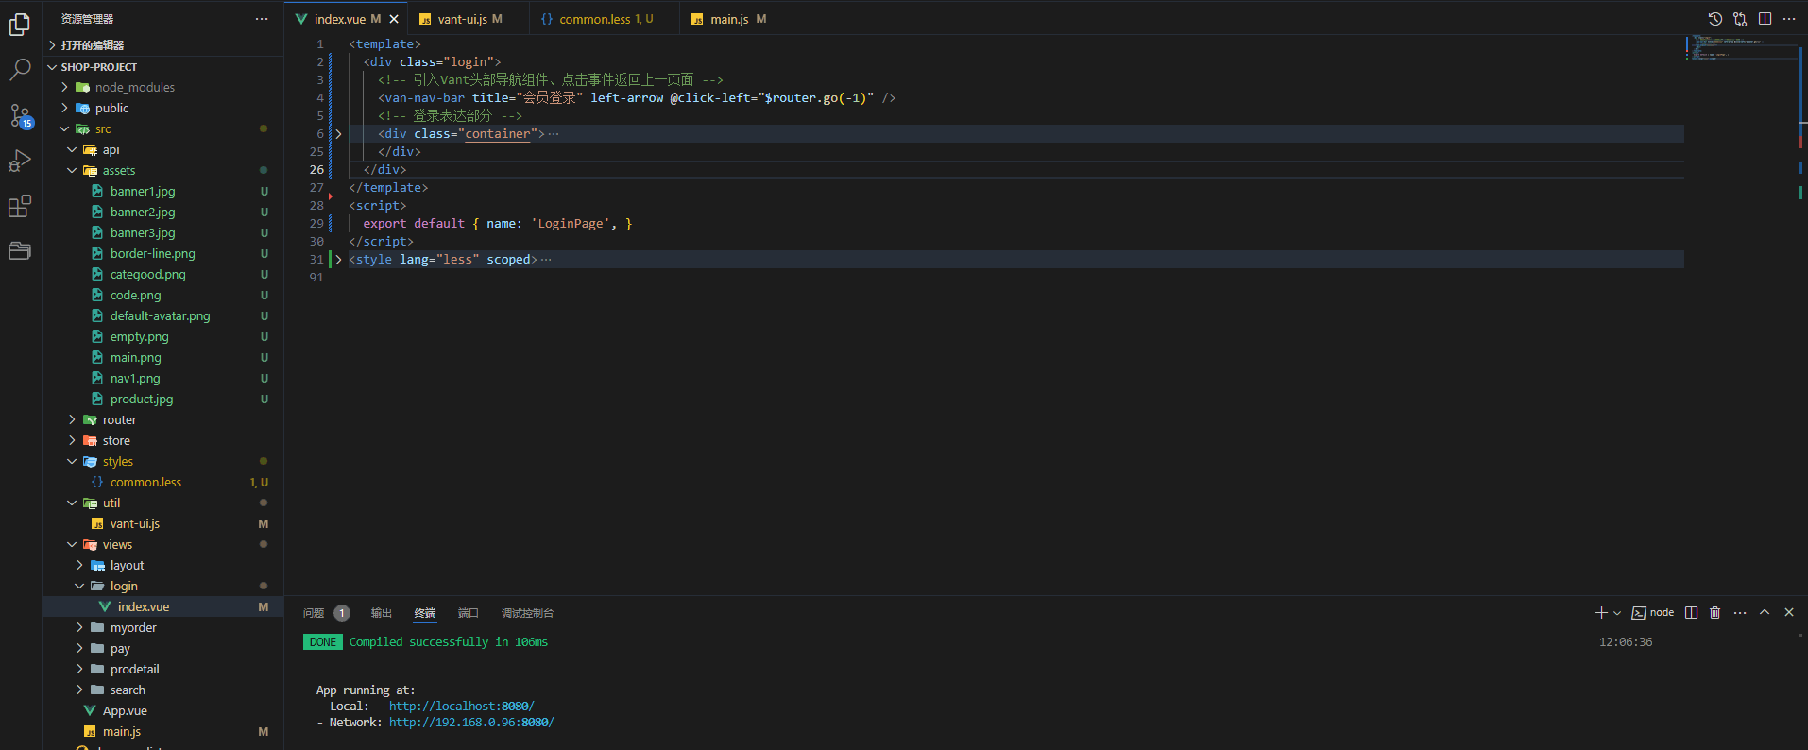Unfold the style block at line 31
1808x750 pixels.
point(338,259)
